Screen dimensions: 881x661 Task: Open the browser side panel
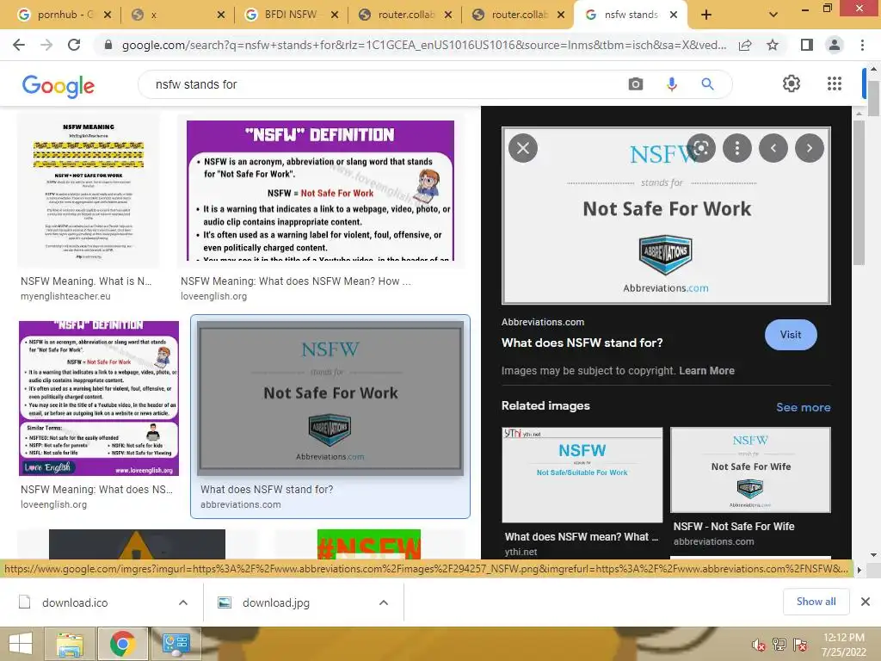click(806, 45)
